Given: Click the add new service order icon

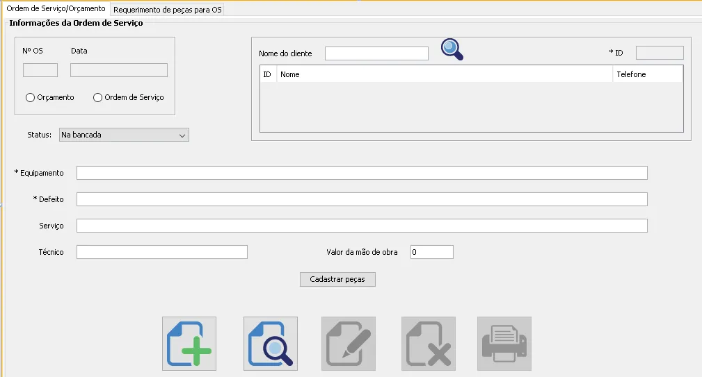Looking at the screenshot, I should [x=189, y=344].
